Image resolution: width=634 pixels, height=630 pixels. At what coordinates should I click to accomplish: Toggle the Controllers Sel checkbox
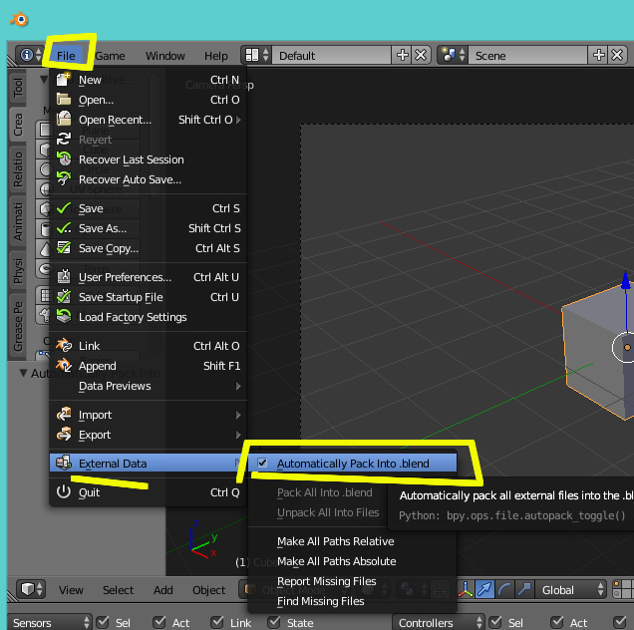click(x=495, y=622)
